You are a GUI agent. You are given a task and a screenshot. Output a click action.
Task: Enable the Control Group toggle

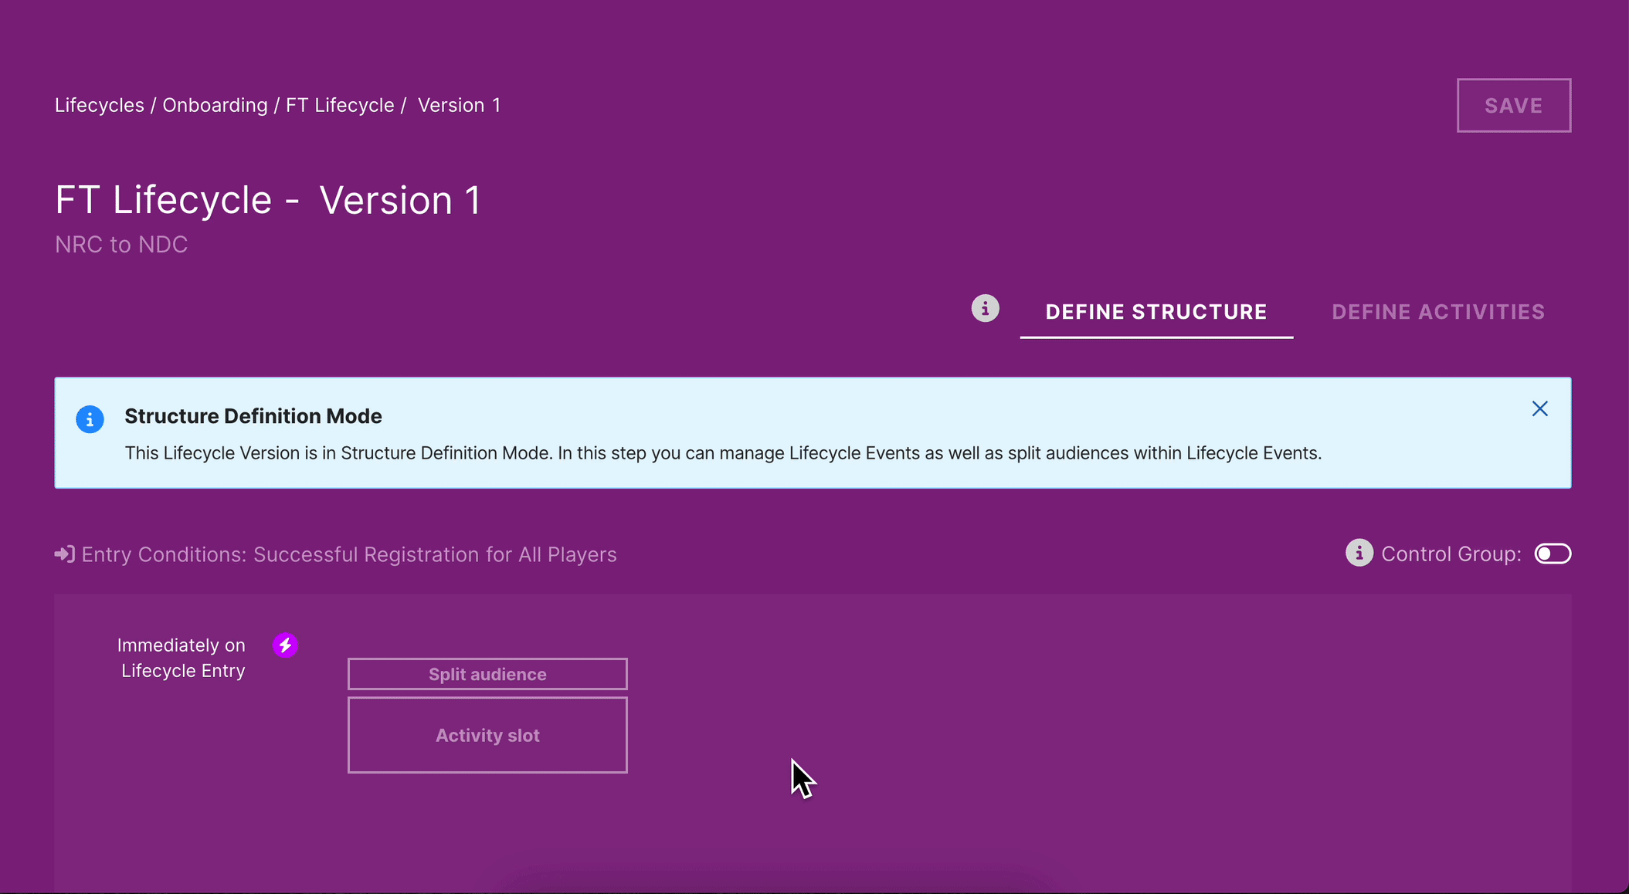(1552, 554)
